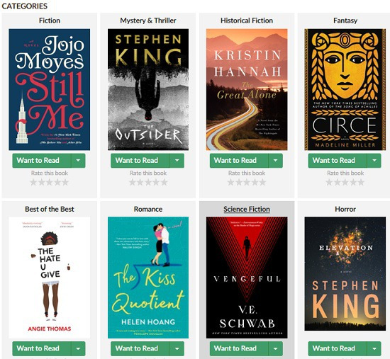Open the Science Fiction category link

point(247,209)
